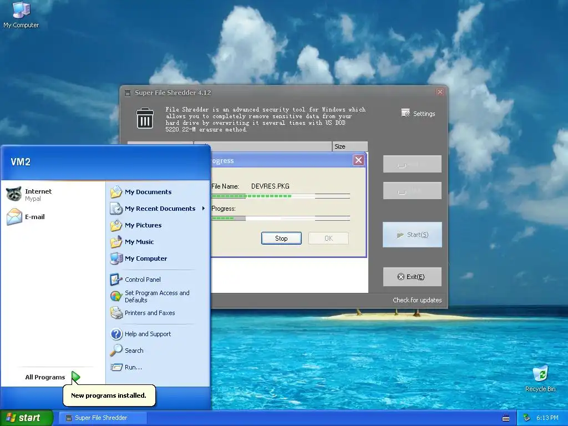Click Check for updates link
The height and width of the screenshot is (426, 568).
[417, 300]
